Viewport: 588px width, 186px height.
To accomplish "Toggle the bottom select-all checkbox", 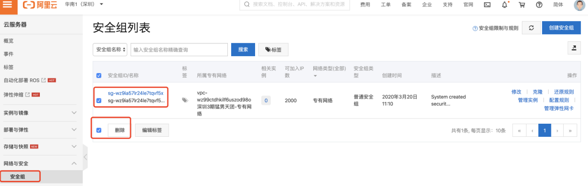I will click(x=99, y=130).
